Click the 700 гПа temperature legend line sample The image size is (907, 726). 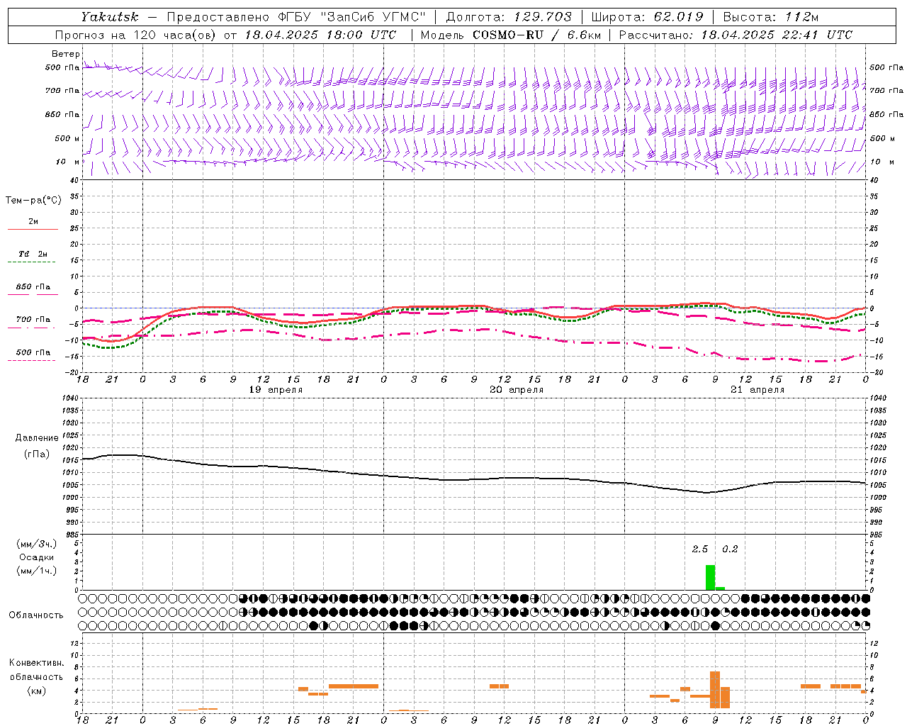pos(33,327)
